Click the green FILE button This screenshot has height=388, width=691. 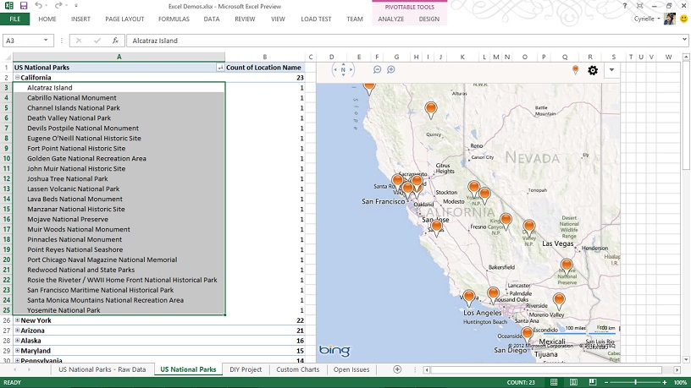point(15,19)
